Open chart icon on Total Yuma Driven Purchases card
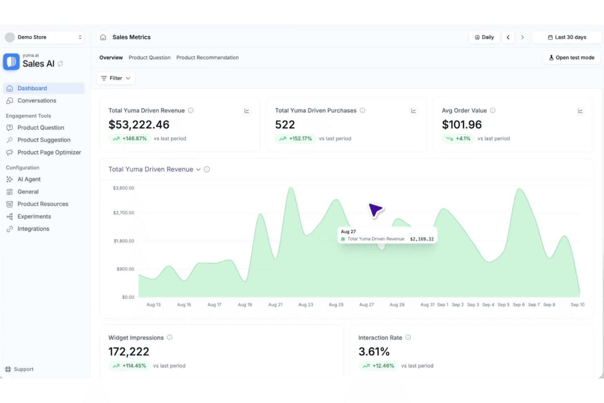Screen dimensions: 604x403 point(413,111)
